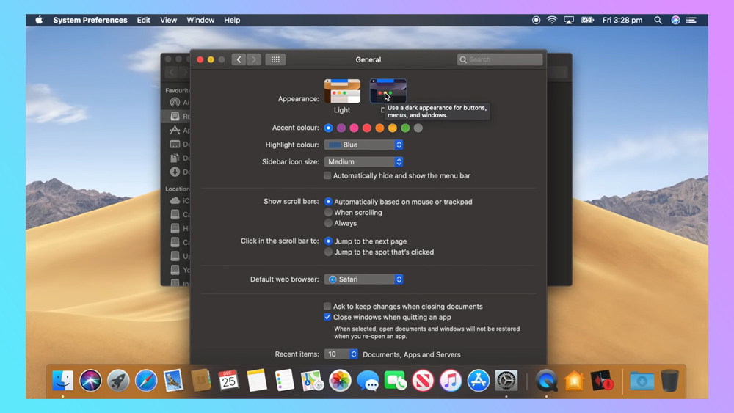
Task: Uncheck Close windows when quitting an app
Action: (327, 317)
